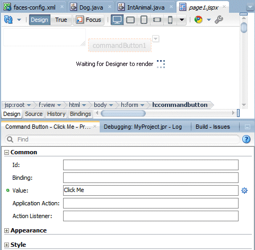
Task: Click the Action Listener input field
Action: coord(151,216)
